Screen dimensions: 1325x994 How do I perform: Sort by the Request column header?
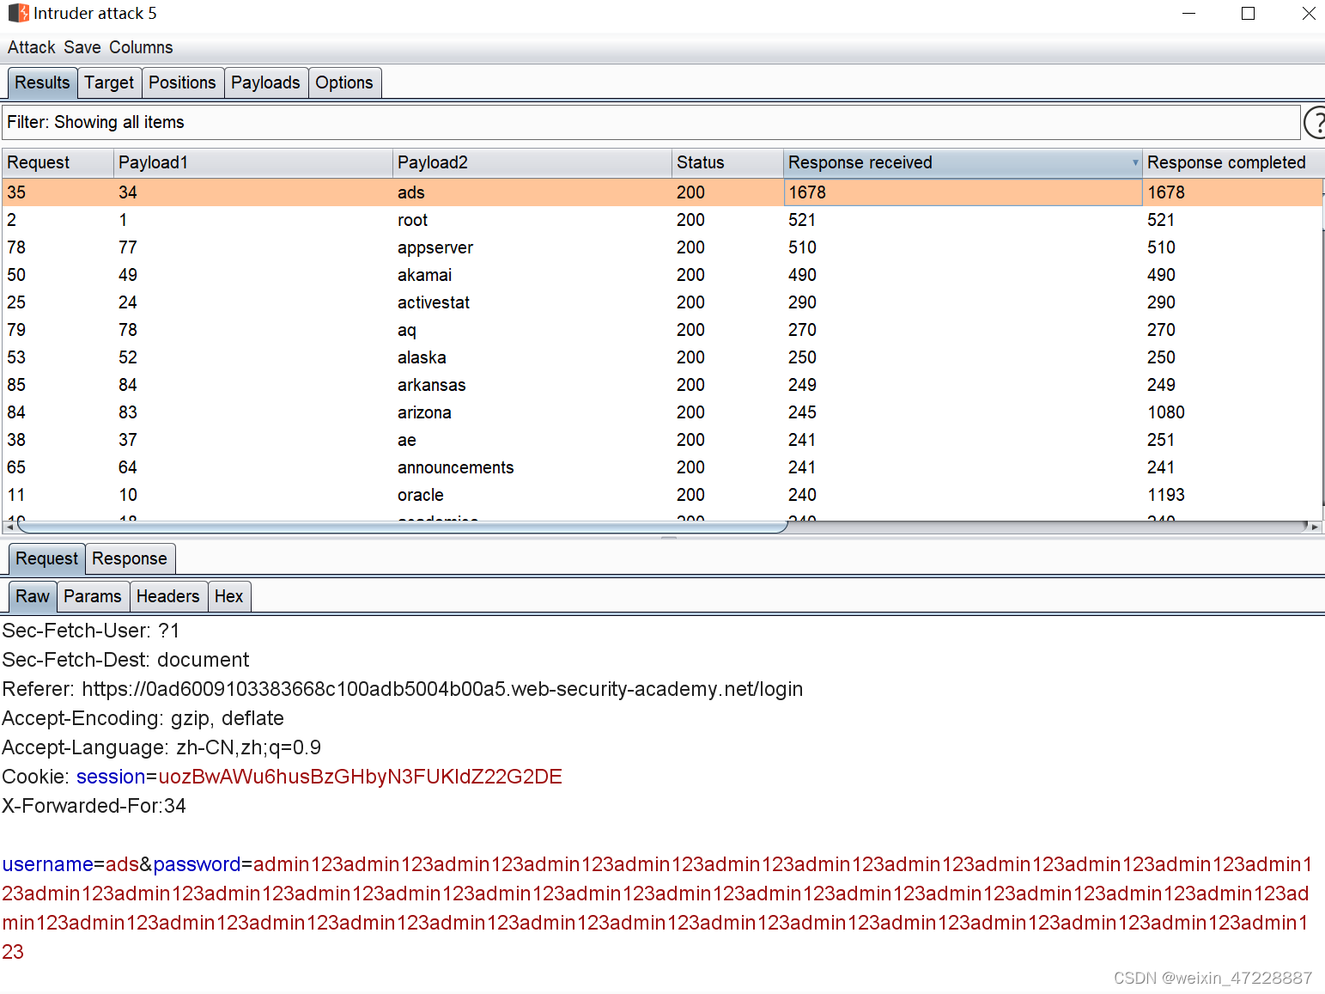pos(58,162)
